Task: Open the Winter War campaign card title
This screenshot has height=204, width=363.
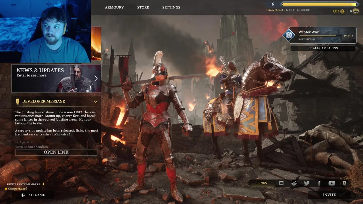Action: click(x=309, y=32)
